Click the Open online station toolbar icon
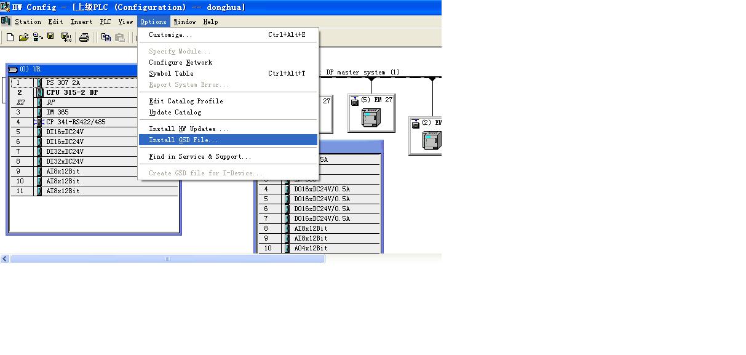The height and width of the screenshot is (355, 746). tap(38, 38)
